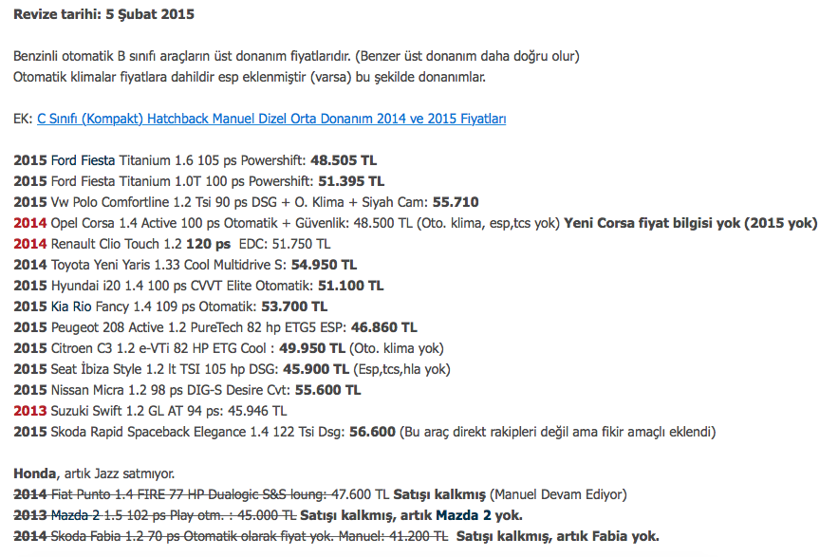838x557 pixels.
Task: Click the 'Yeni Corsa fiyat bilgisi yok' note
Action: pos(690,223)
